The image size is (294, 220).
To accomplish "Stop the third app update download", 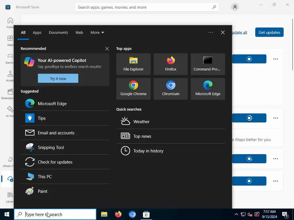I will (249, 159).
